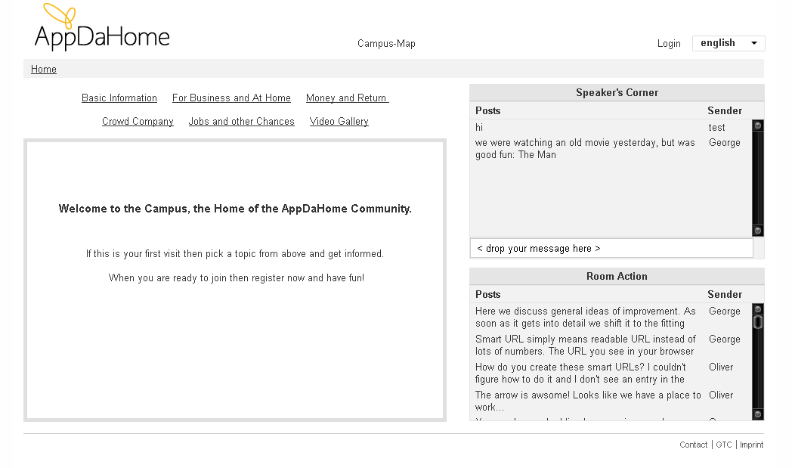Viewport: 792px width, 468px height.
Task: Click the Sender column header in Speaker's Corner
Action: tap(725, 110)
